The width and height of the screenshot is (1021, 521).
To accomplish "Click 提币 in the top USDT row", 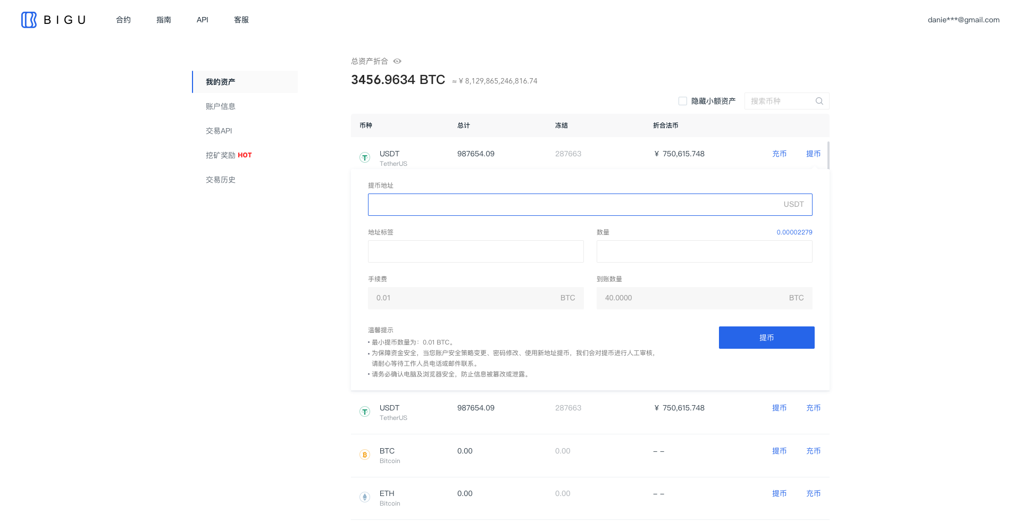I will pyautogui.click(x=814, y=154).
